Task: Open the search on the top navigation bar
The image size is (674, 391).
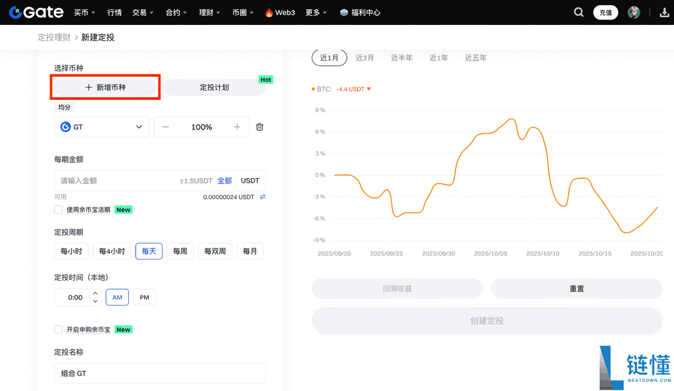Action: coord(579,12)
